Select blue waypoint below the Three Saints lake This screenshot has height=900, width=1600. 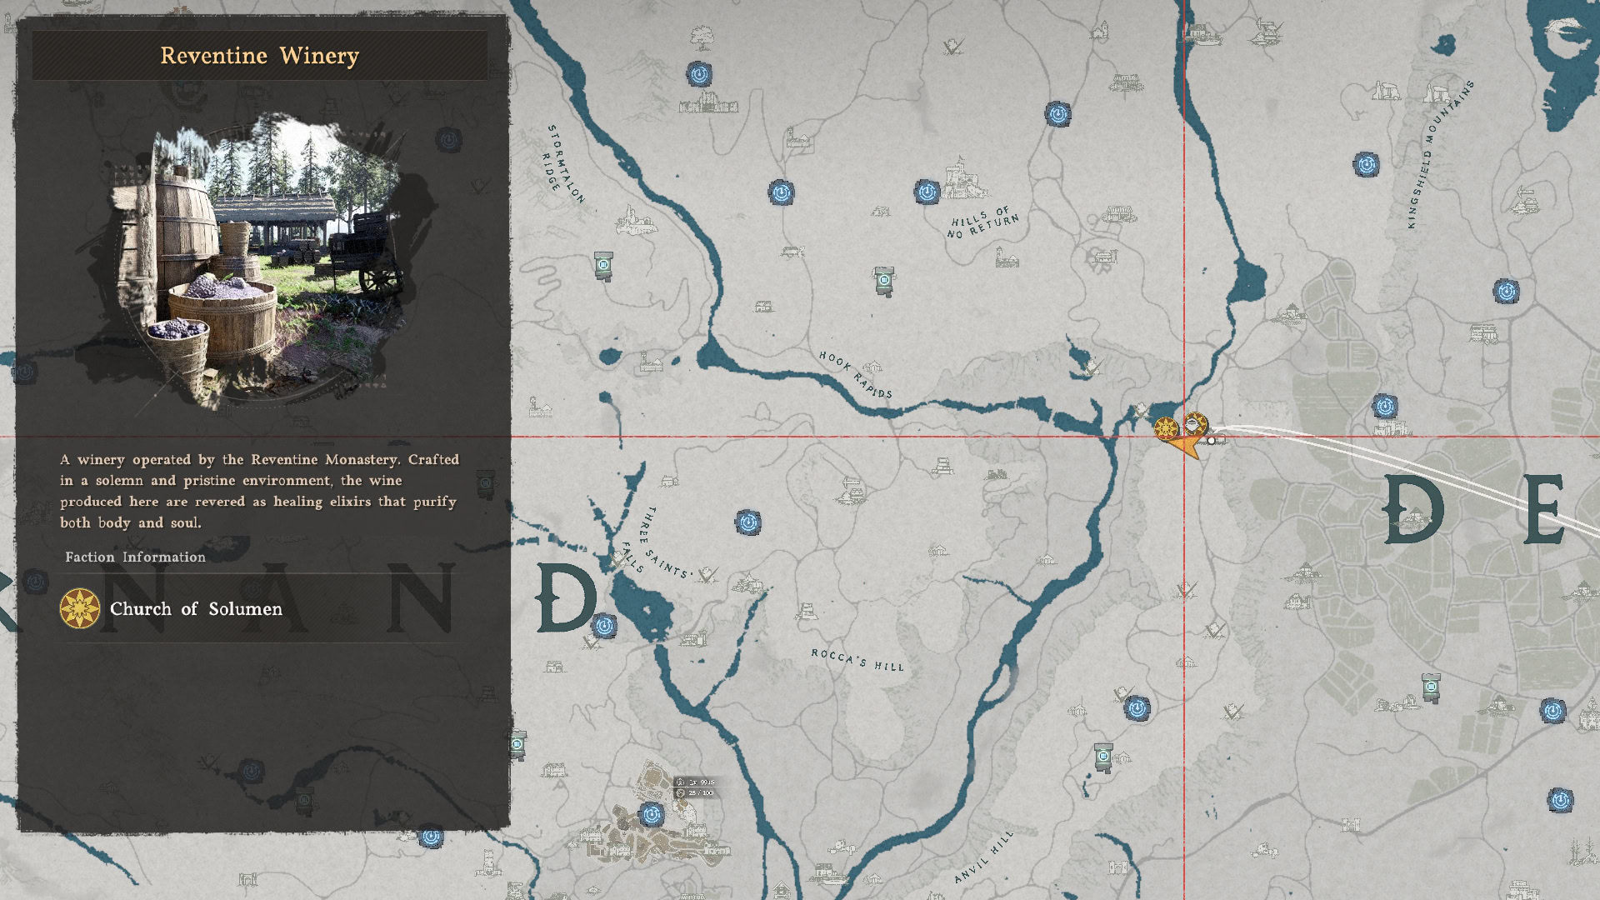604,625
